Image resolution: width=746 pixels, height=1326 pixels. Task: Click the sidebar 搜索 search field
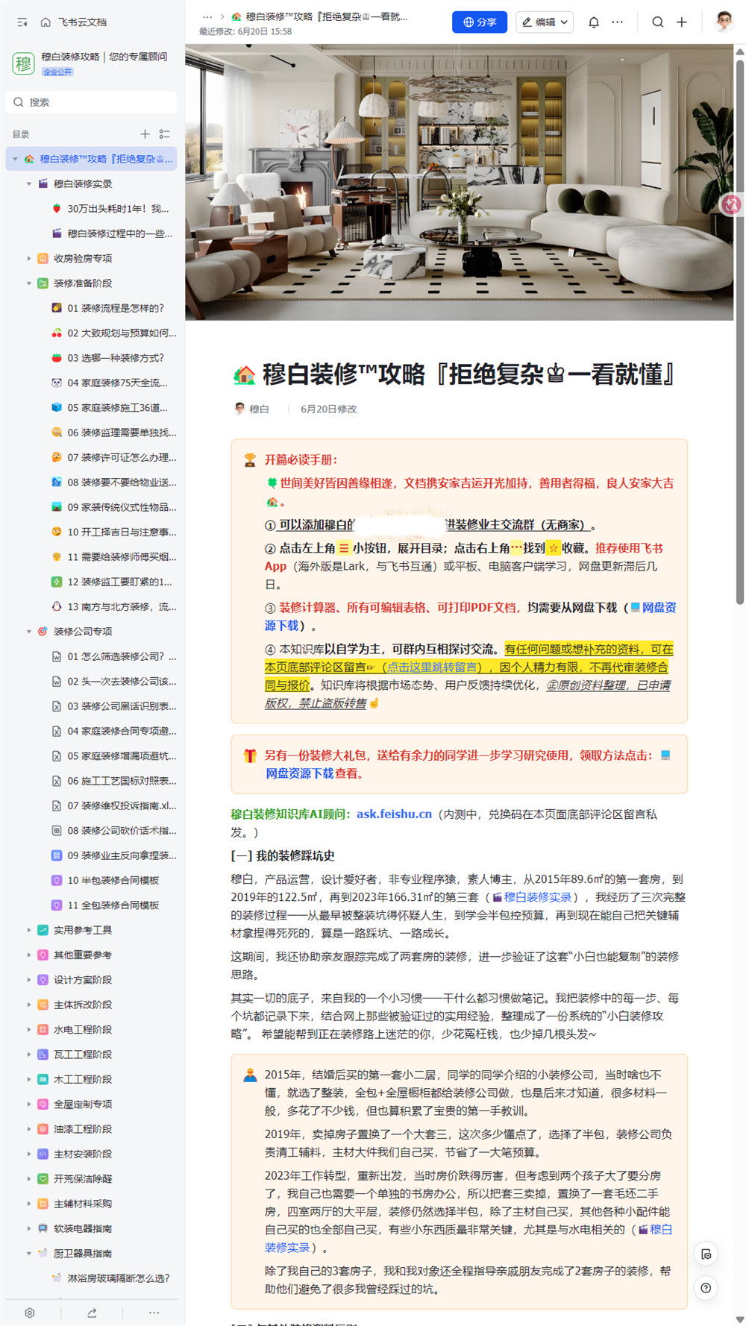[92, 102]
